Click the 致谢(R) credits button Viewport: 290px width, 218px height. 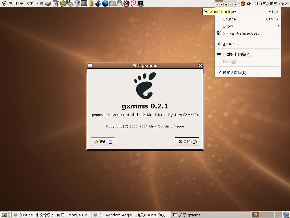(103, 142)
